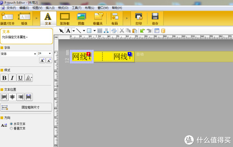Open the 图像 image tool
This screenshot has width=233, height=147.
pos(81,19)
